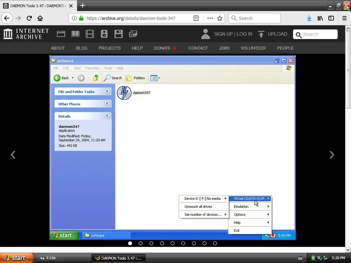The height and width of the screenshot is (263, 351).
Task: Open the Audio speaker icon
Action: click(104, 34)
